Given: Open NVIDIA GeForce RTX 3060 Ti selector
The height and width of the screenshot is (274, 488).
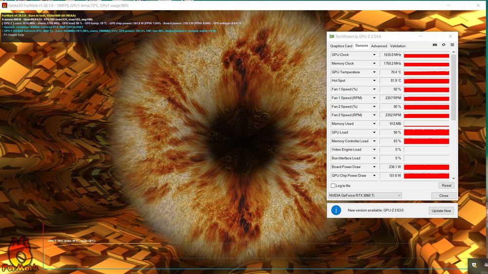Looking at the screenshot, I should 365,196.
